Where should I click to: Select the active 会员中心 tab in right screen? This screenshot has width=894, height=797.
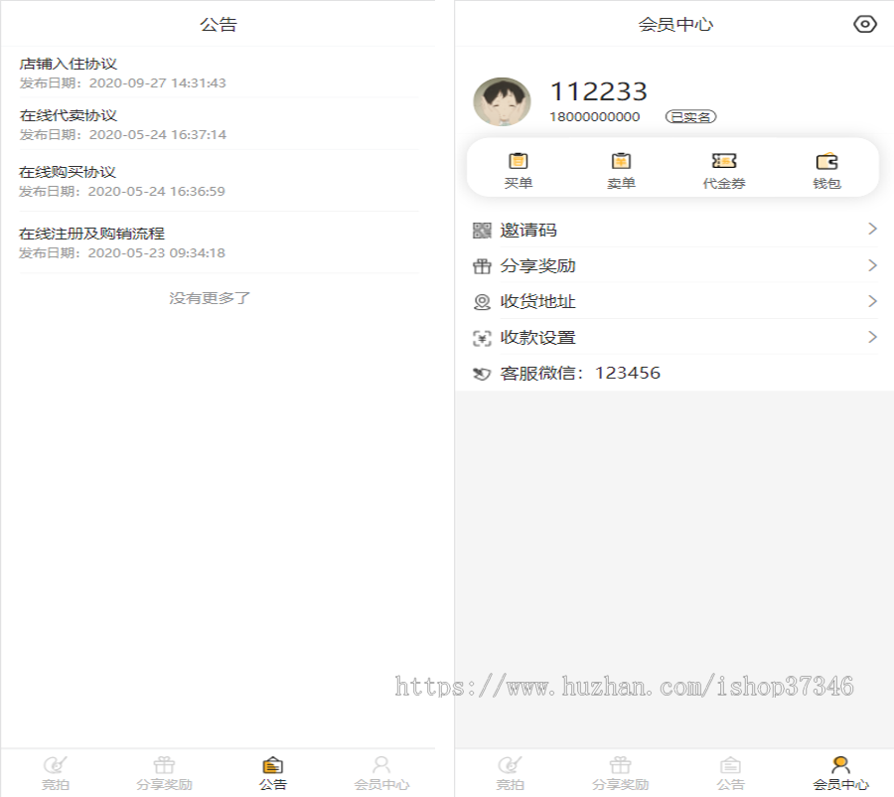pos(840,773)
